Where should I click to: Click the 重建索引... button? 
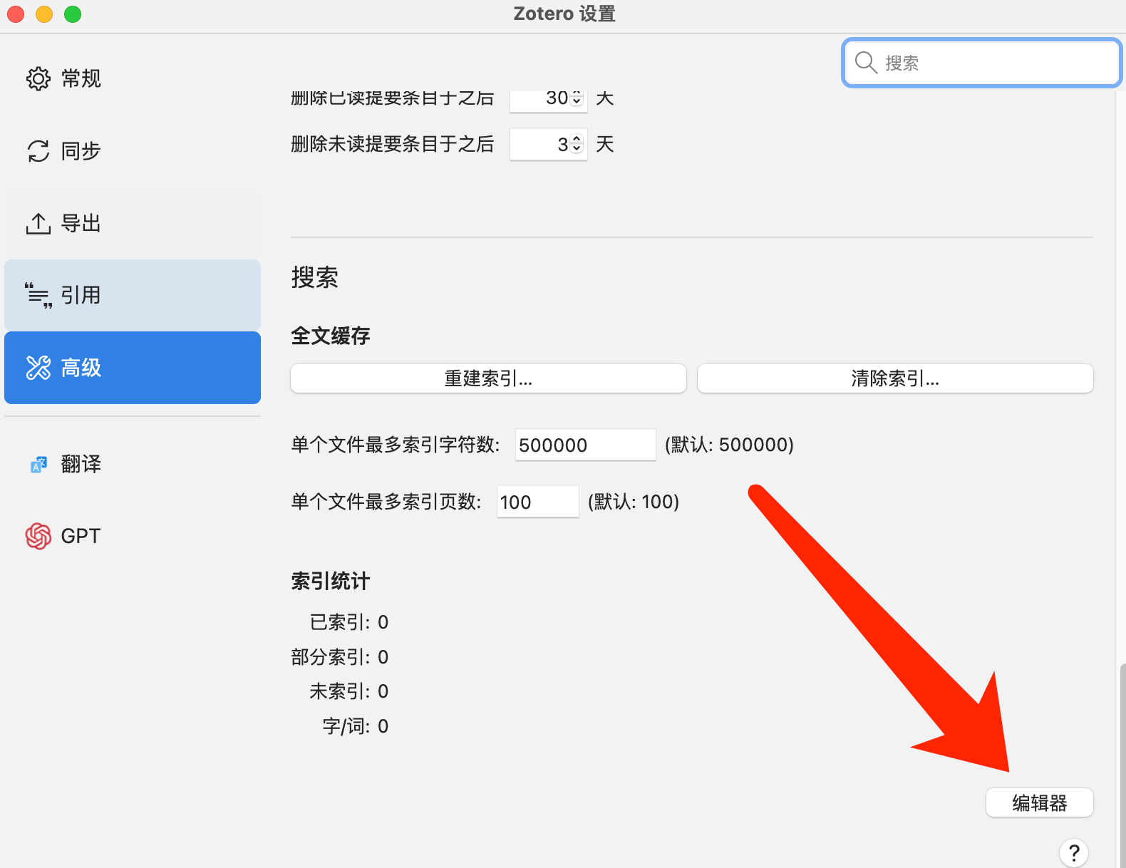(488, 378)
